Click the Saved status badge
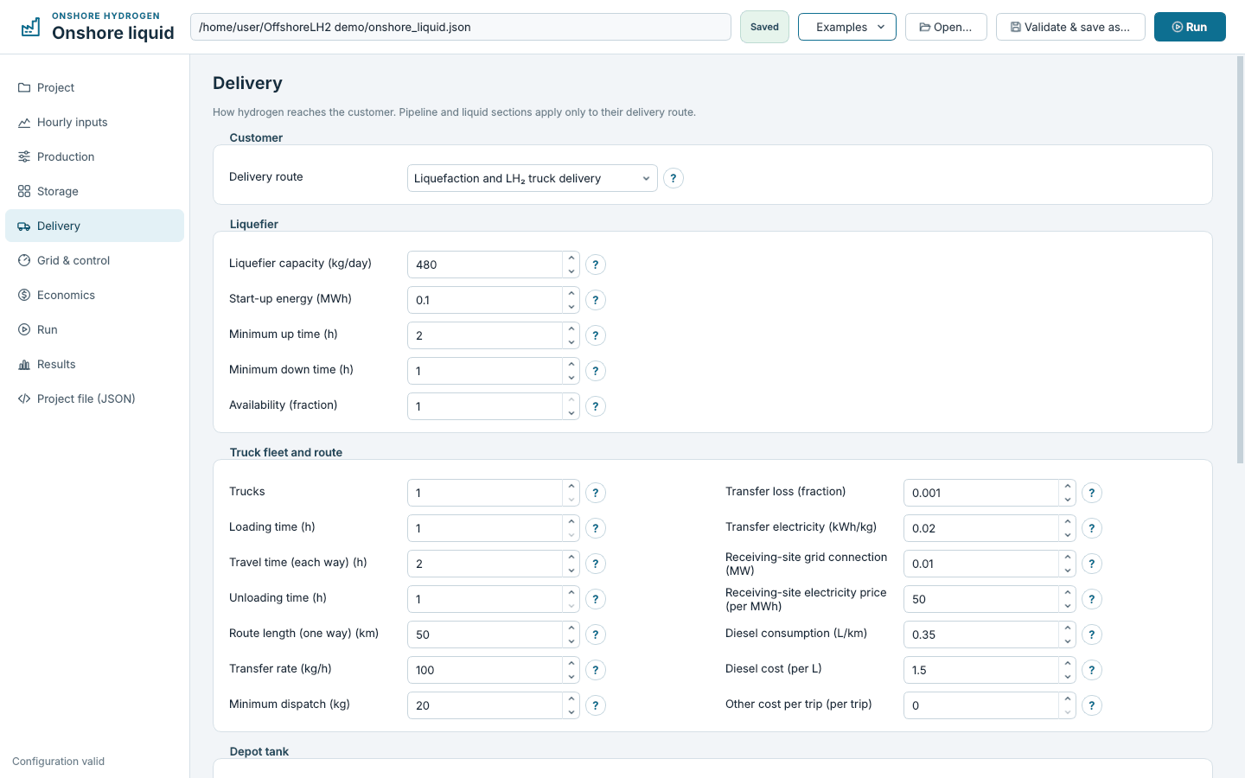The image size is (1245, 778). pyautogui.click(x=764, y=27)
